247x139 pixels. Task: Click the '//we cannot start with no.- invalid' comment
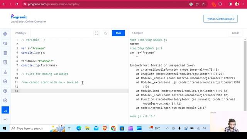(50, 82)
